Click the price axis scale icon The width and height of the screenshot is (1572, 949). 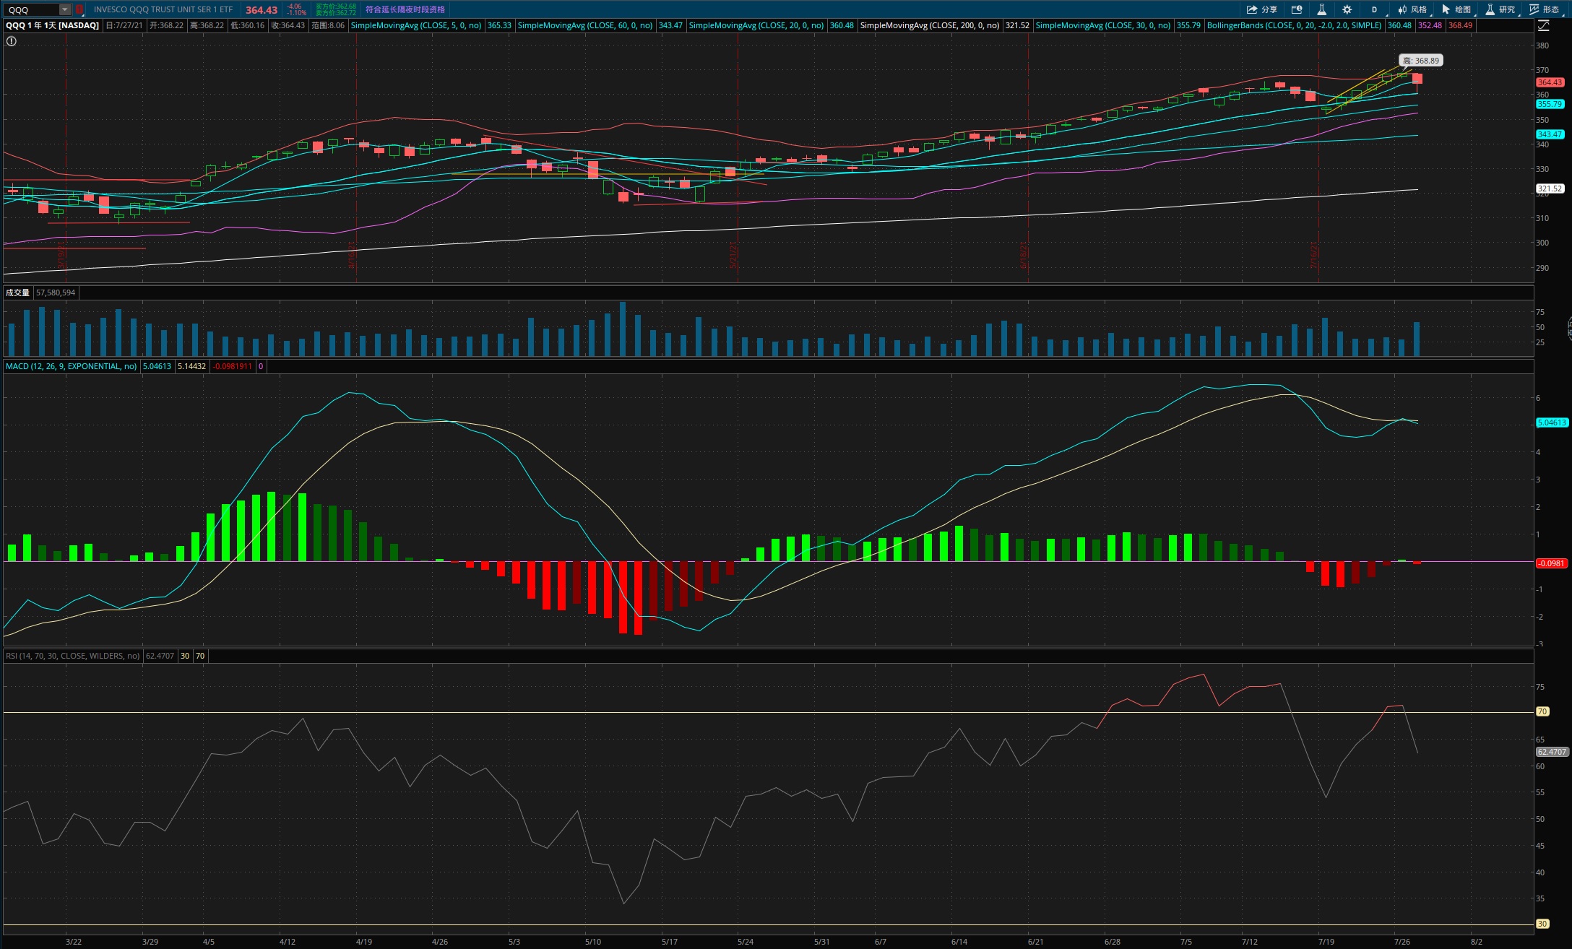(1544, 26)
